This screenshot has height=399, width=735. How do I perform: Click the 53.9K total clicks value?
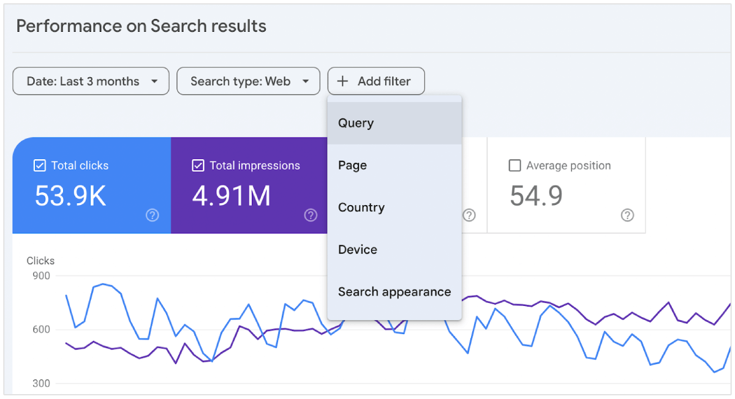[70, 196]
